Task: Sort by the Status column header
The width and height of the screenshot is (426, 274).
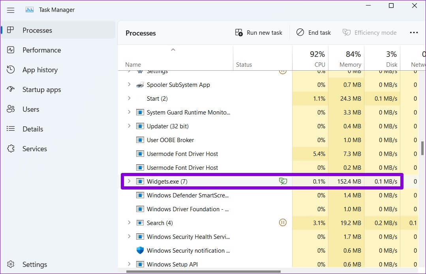Action: [263, 58]
